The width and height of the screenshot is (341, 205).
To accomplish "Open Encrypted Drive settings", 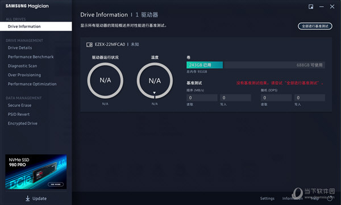I will coord(23,123).
